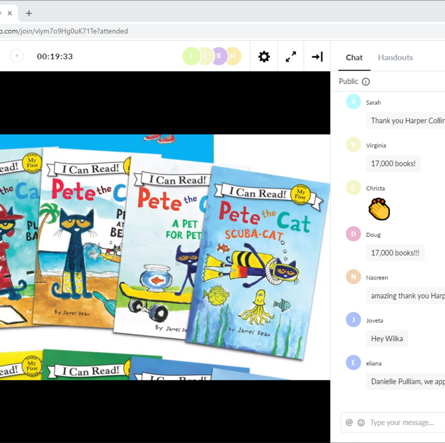Close the current browser tab

pyautogui.click(x=10, y=13)
